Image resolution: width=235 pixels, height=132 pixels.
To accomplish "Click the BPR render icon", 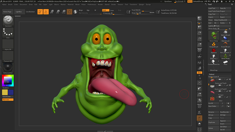I will [199, 18].
